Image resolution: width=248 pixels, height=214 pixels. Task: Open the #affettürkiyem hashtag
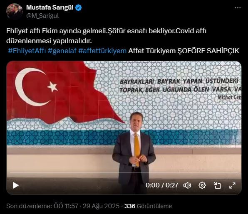tap(102, 51)
